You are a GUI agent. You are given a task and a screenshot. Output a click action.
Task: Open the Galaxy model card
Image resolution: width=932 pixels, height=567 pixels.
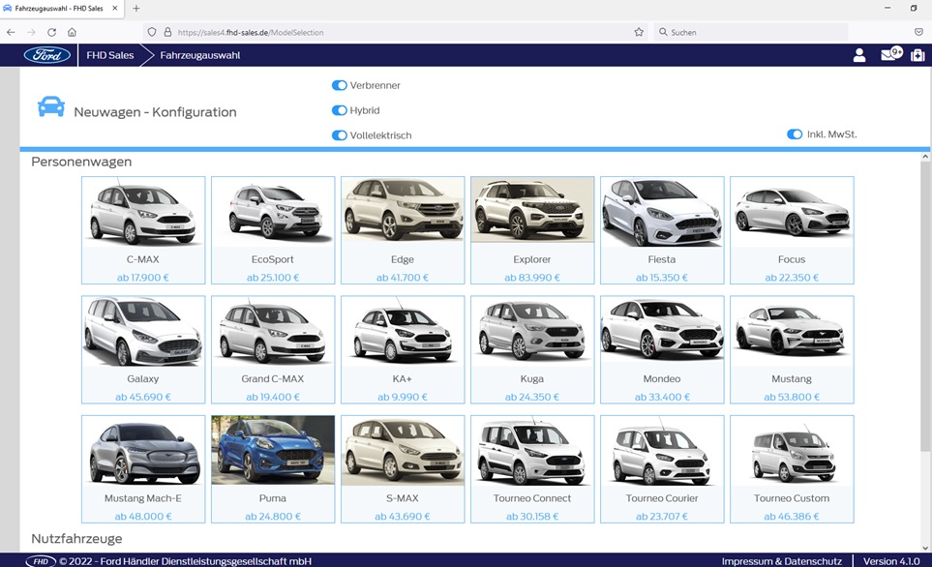(143, 349)
